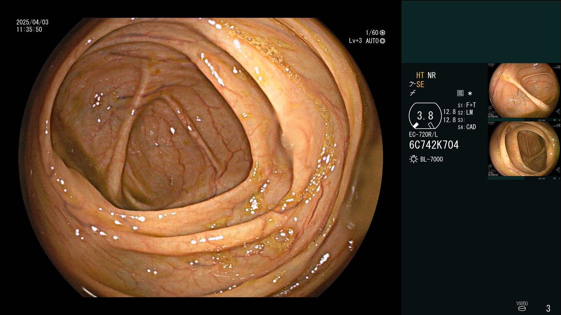Click the curve icon below the SE label
The width and height of the screenshot is (561, 315).
[x=413, y=93]
